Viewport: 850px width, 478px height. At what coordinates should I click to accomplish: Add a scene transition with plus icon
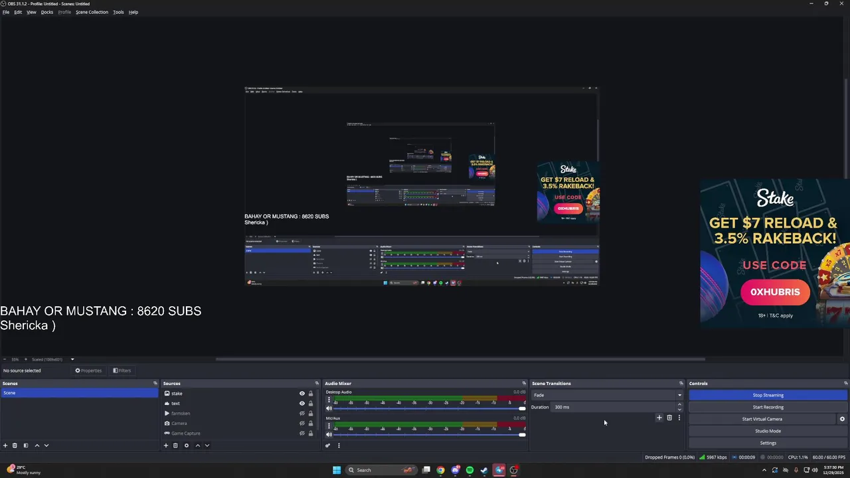[x=659, y=418]
